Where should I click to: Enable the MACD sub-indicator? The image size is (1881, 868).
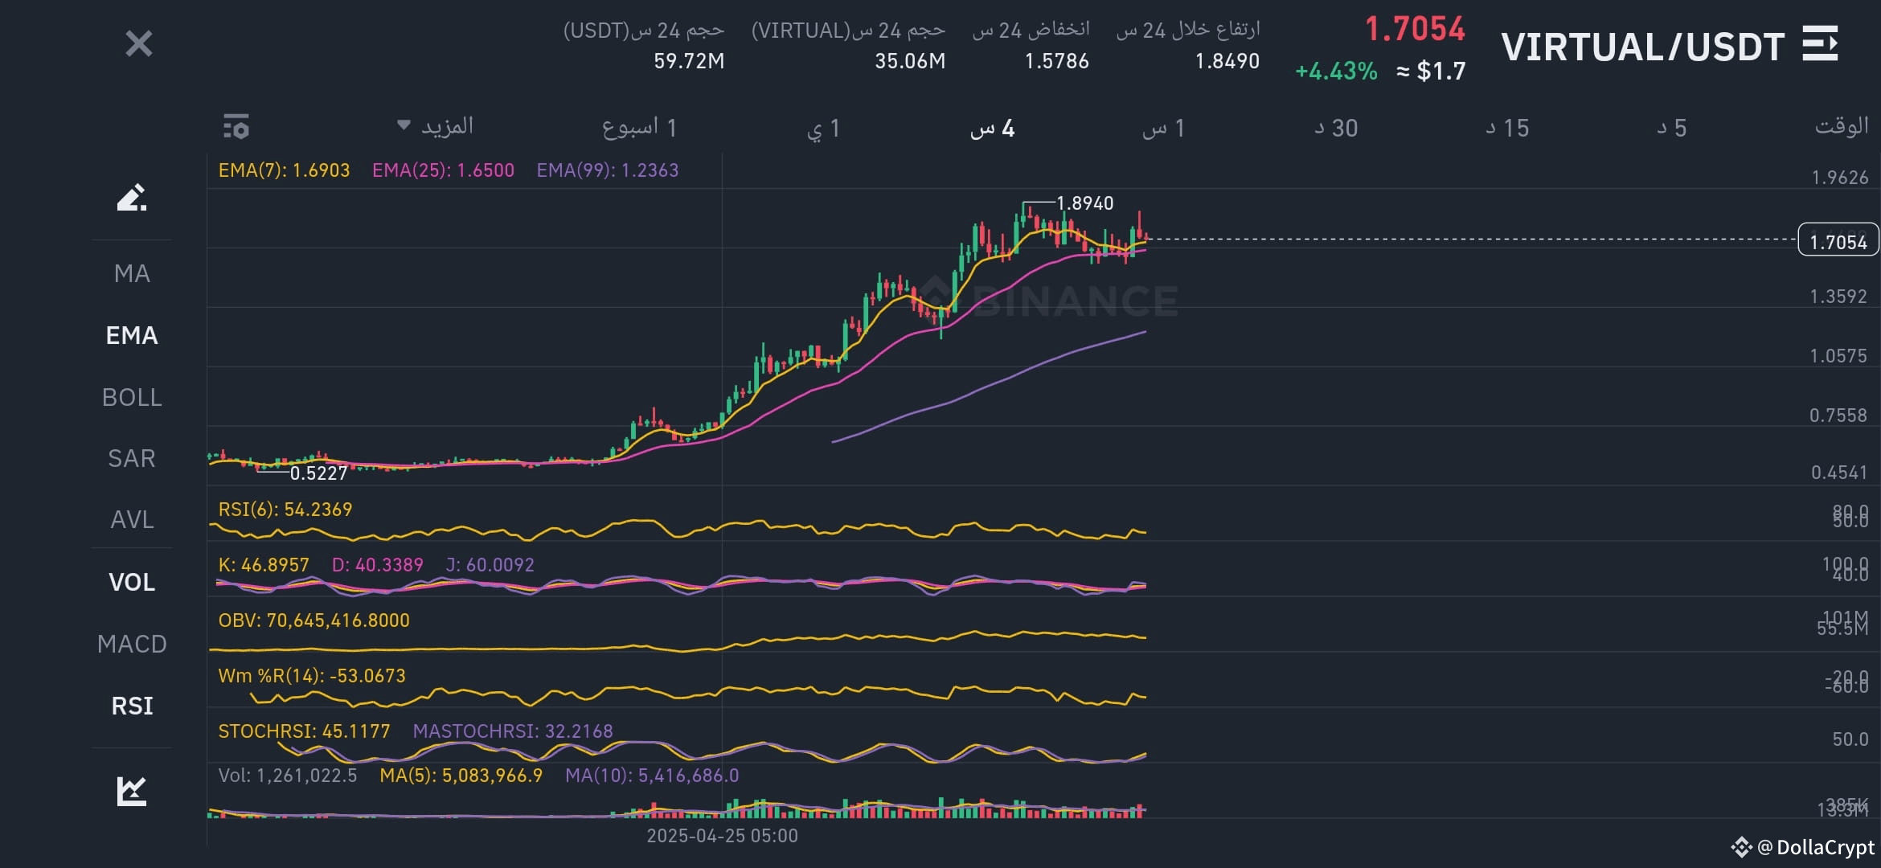pyautogui.click(x=132, y=644)
